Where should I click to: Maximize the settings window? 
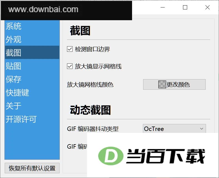point(185,7)
